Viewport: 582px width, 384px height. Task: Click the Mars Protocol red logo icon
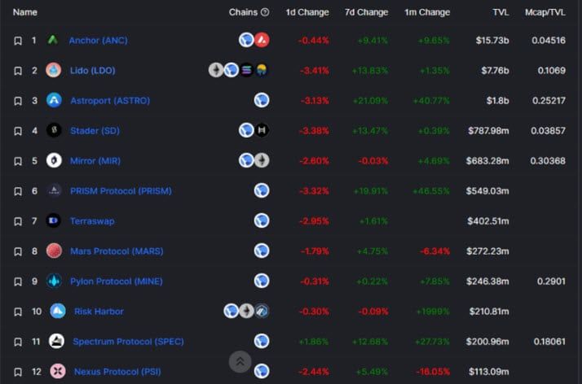54,251
